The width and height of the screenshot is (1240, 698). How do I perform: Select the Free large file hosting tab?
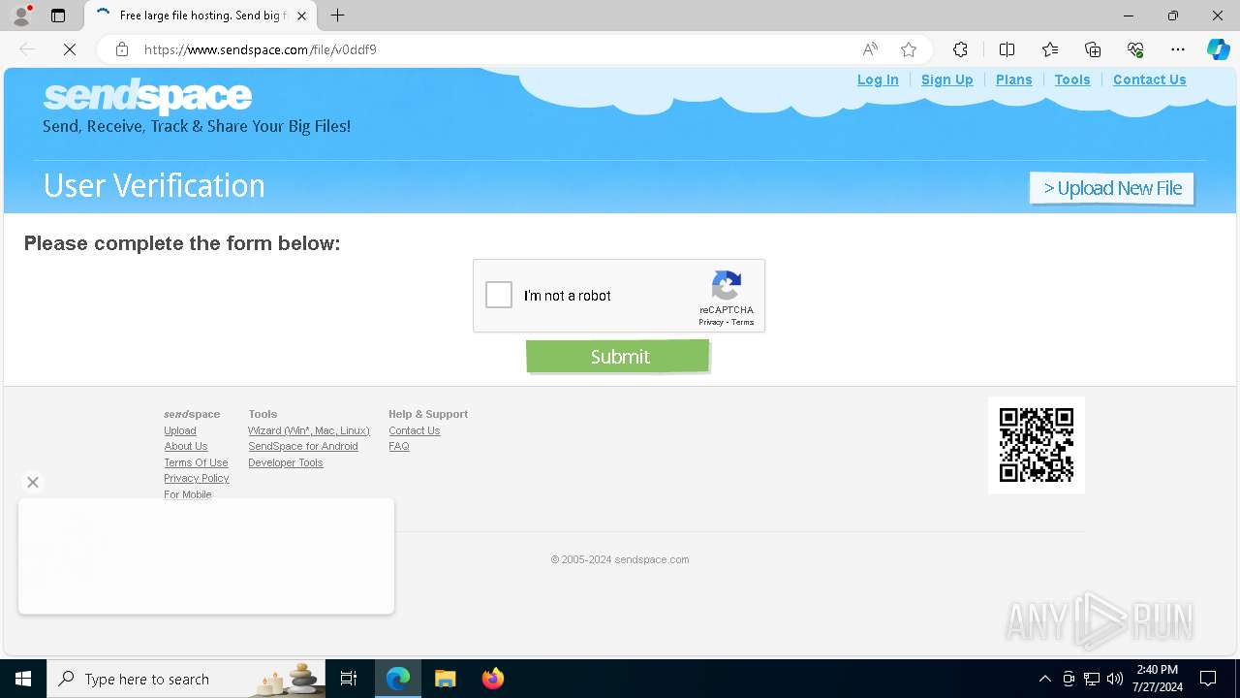pos(200,16)
